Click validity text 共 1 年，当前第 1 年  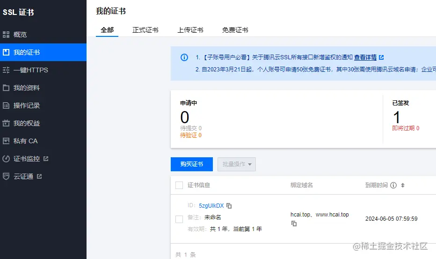[x=236, y=229]
